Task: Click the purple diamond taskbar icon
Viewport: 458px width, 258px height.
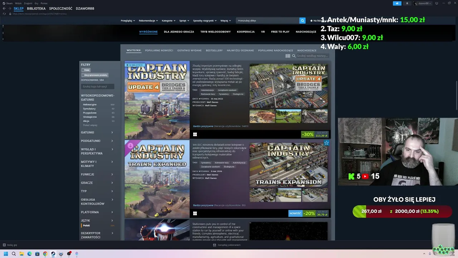Action: coord(77,254)
